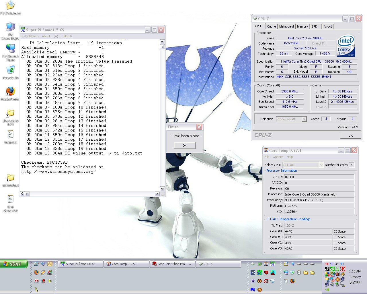Switch to the About tab in CPU-Z

(x=328, y=26)
